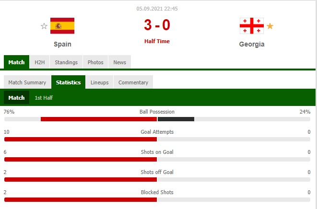The image size is (317, 209).
Task: Click the Spain flag icon
Action: (x=62, y=26)
